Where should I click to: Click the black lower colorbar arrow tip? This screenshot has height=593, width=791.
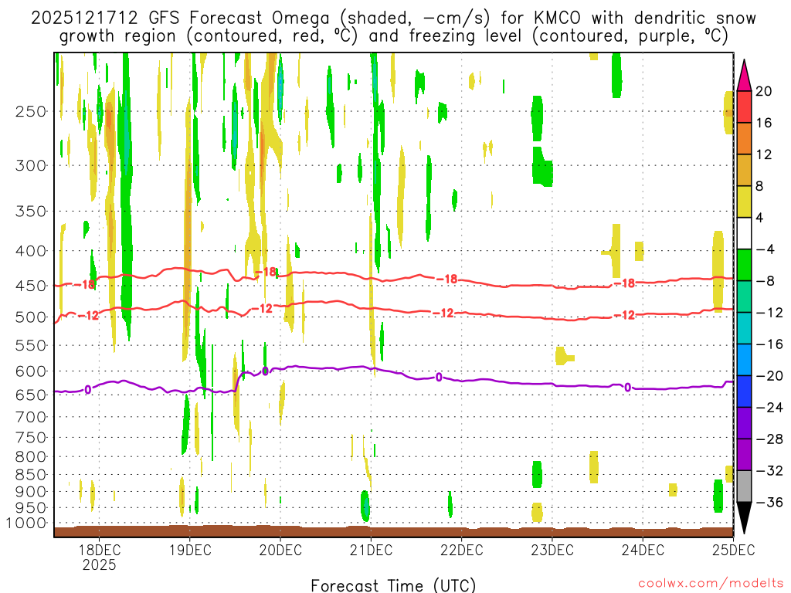[744, 518]
